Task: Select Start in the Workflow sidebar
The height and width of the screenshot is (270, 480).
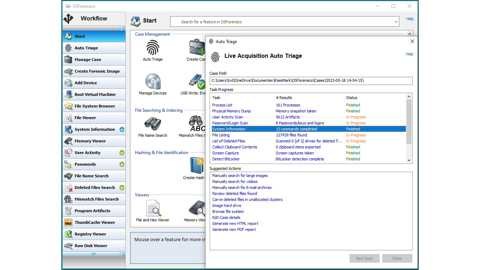Action: 94,36
